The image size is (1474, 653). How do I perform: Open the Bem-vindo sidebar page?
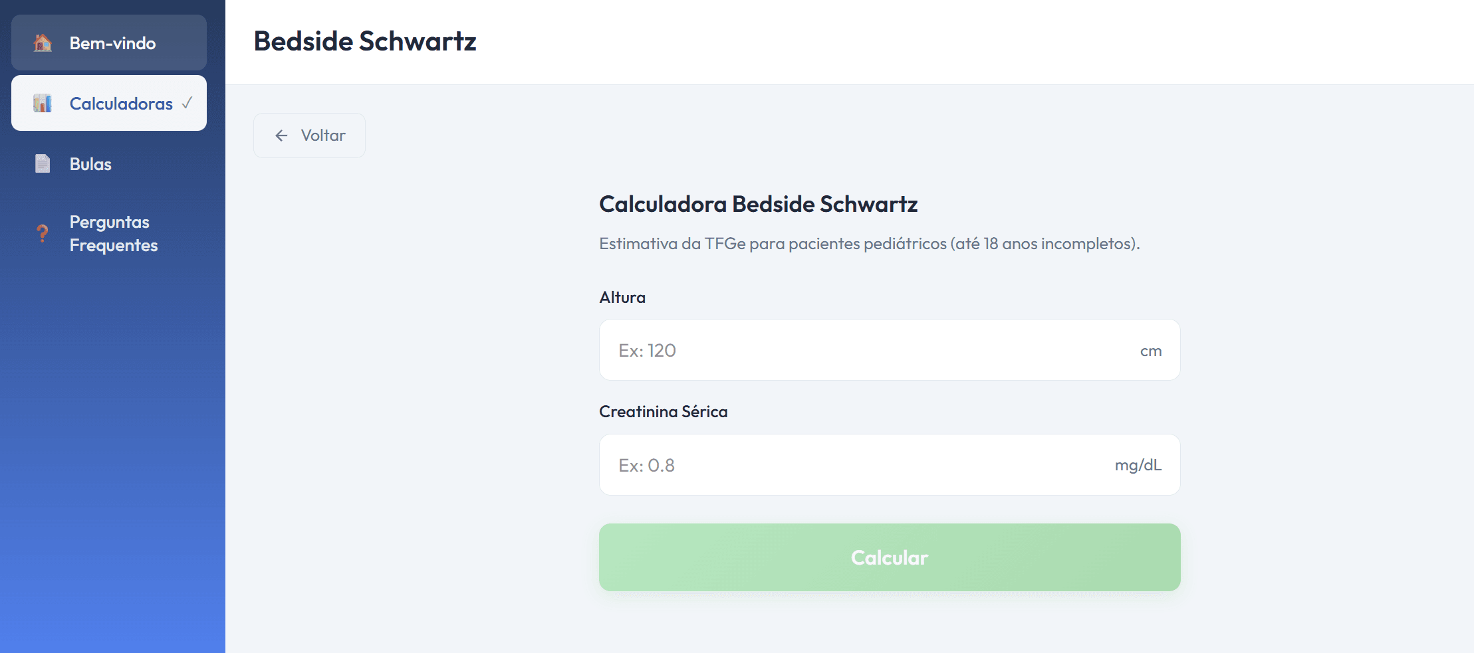112,43
